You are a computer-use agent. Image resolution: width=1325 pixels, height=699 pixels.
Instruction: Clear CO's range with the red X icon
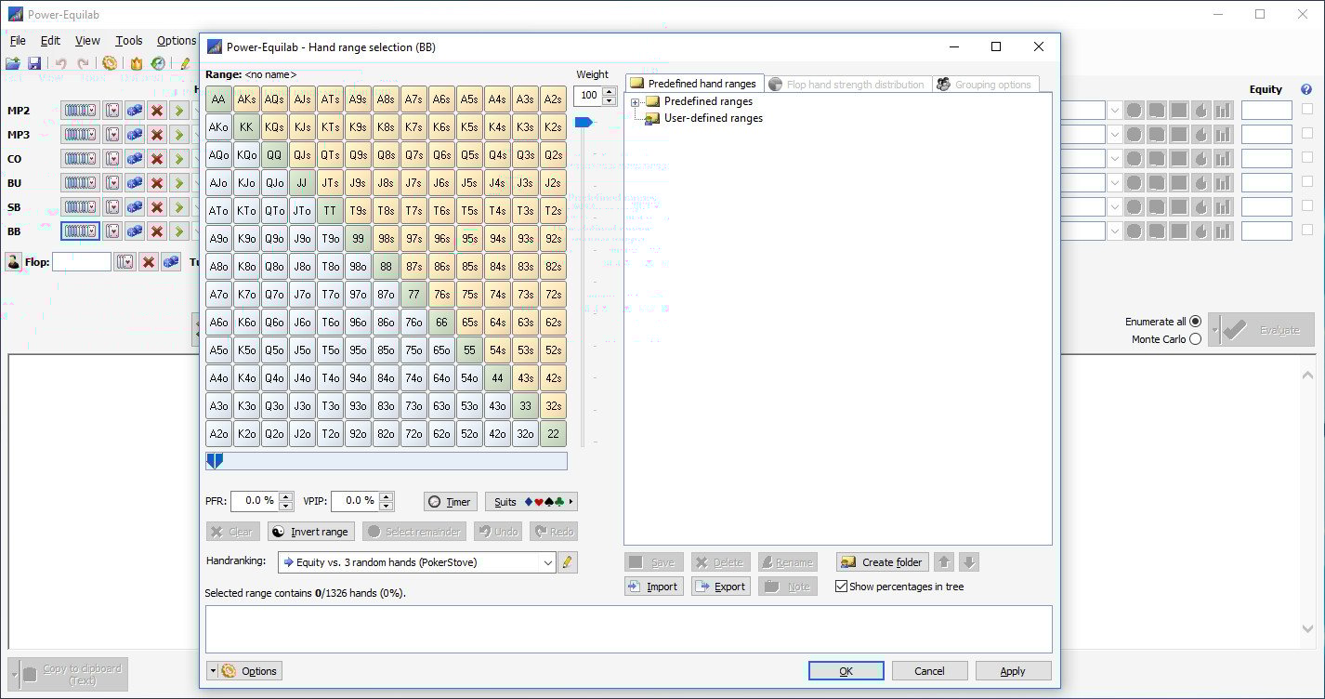coord(156,159)
